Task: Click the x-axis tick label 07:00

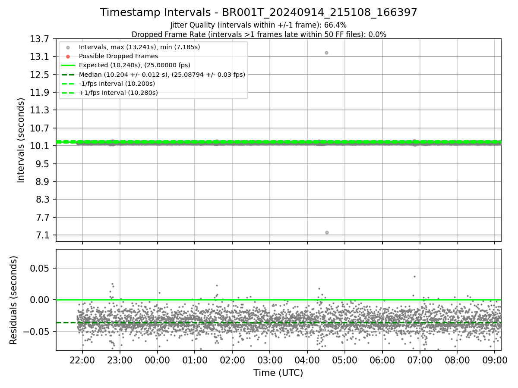Action: coord(420,360)
